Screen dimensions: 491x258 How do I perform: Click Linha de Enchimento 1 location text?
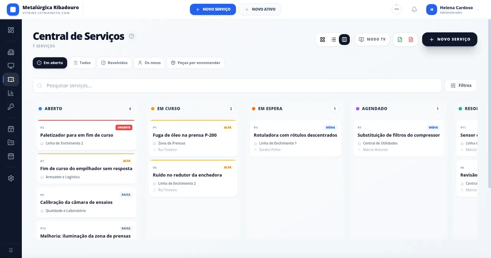coord(278,143)
